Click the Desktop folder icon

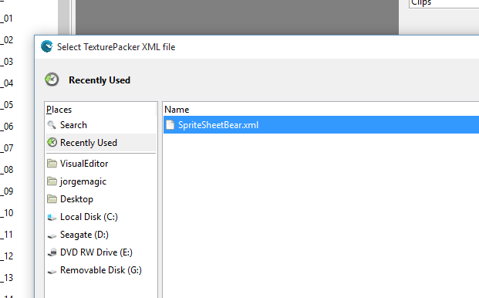pos(52,199)
